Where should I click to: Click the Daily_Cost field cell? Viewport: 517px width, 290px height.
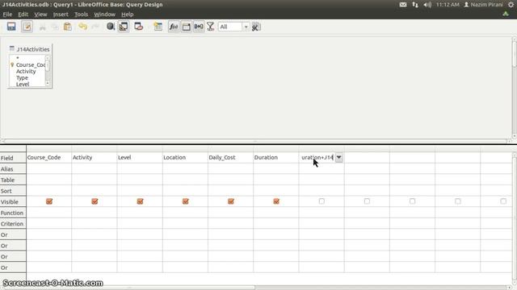tap(230, 158)
